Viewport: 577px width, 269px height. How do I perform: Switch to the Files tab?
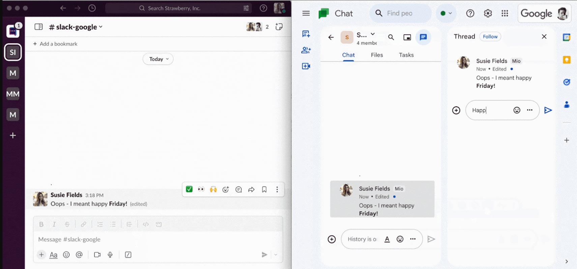click(377, 55)
